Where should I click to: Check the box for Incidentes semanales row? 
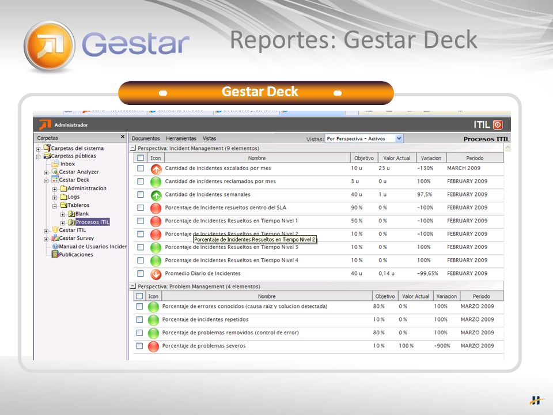coord(141,194)
